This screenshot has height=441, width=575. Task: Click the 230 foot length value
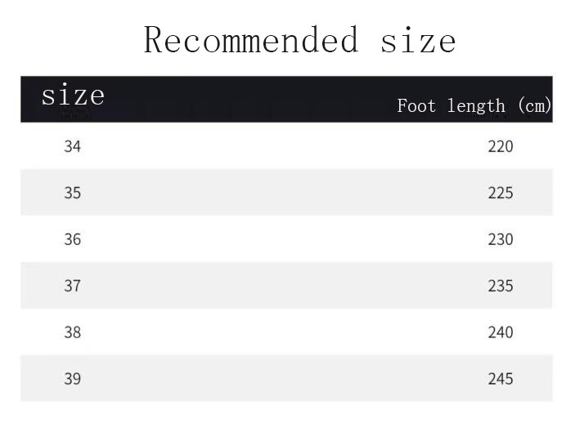pos(501,240)
